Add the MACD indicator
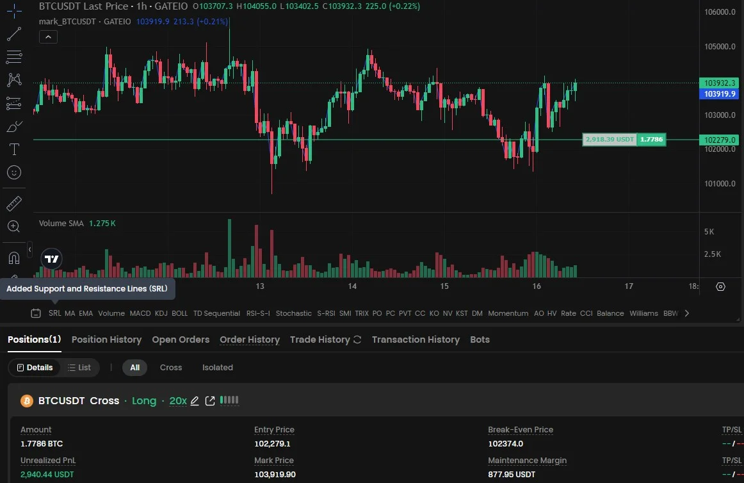Viewport: 744px width, 483px height. [140, 313]
